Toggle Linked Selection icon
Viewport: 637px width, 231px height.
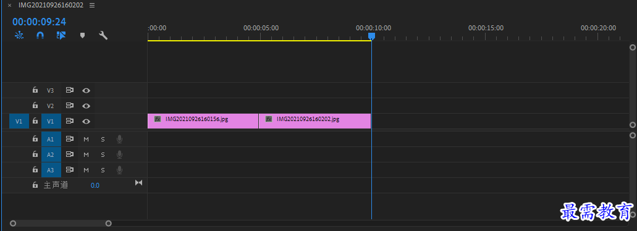61,36
